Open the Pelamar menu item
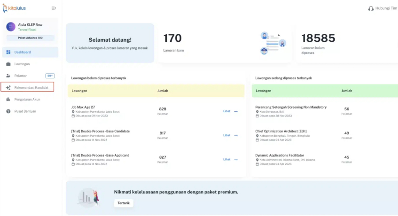Image resolution: width=398 pixels, height=216 pixels. (x=21, y=76)
